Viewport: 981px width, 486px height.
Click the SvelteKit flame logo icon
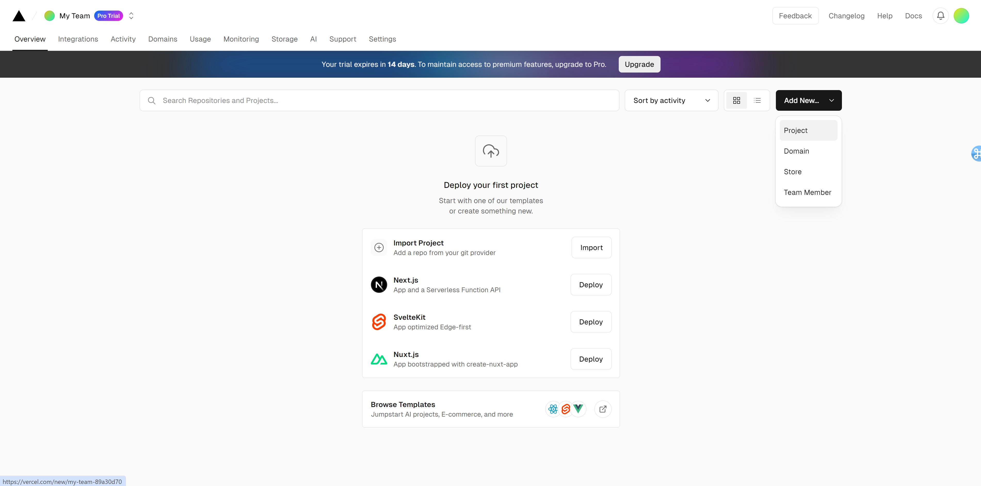(x=379, y=322)
